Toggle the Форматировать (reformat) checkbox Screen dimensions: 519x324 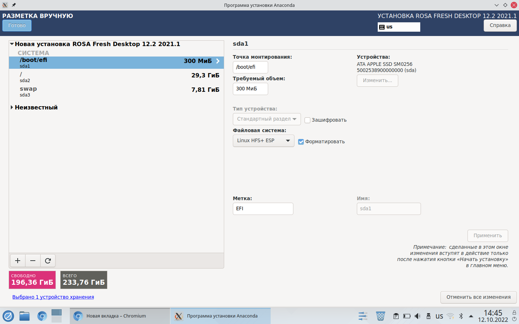(301, 142)
